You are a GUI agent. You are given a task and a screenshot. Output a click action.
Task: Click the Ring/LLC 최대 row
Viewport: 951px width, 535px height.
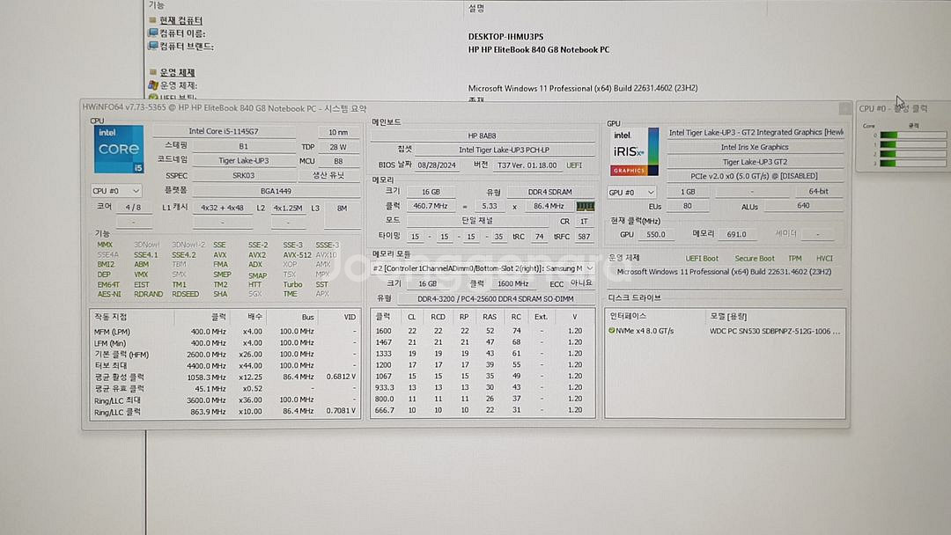[x=225, y=399]
